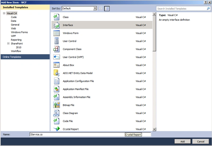Pick the User Control template icon
212x146 pixels.
56,41
